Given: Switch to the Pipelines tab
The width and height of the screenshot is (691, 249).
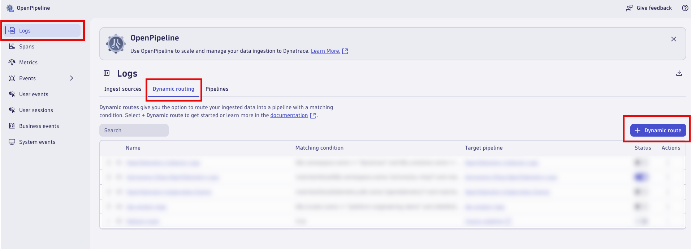Looking at the screenshot, I should coord(217,89).
